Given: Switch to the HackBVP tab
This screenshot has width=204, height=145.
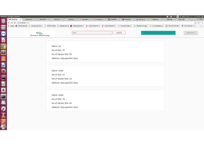Looking at the screenshot, I should [114, 19].
